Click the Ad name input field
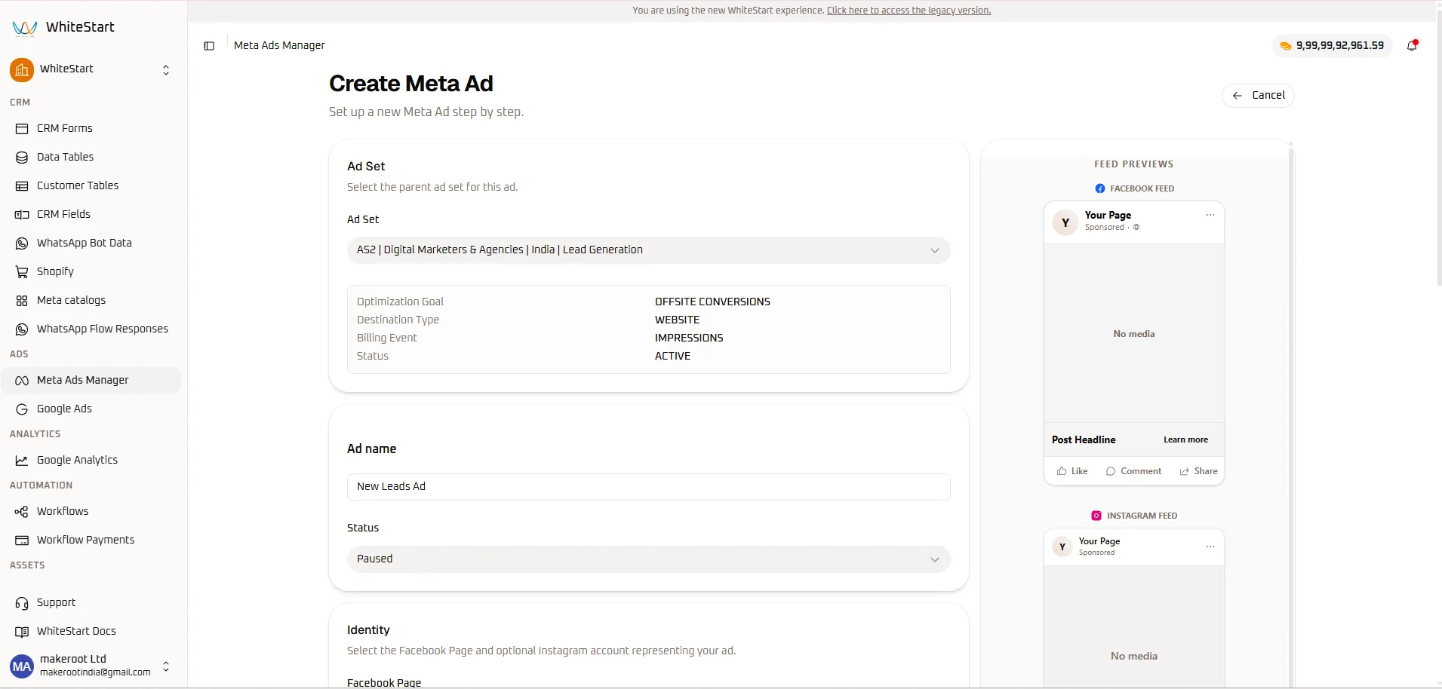Image resolution: width=1442 pixels, height=689 pixels. pos(648,487)
